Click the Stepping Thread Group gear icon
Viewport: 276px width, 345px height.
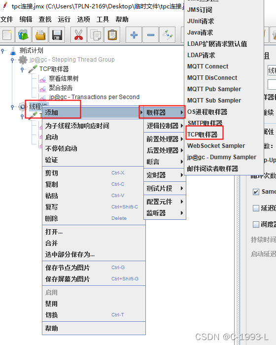coord(23,60)
